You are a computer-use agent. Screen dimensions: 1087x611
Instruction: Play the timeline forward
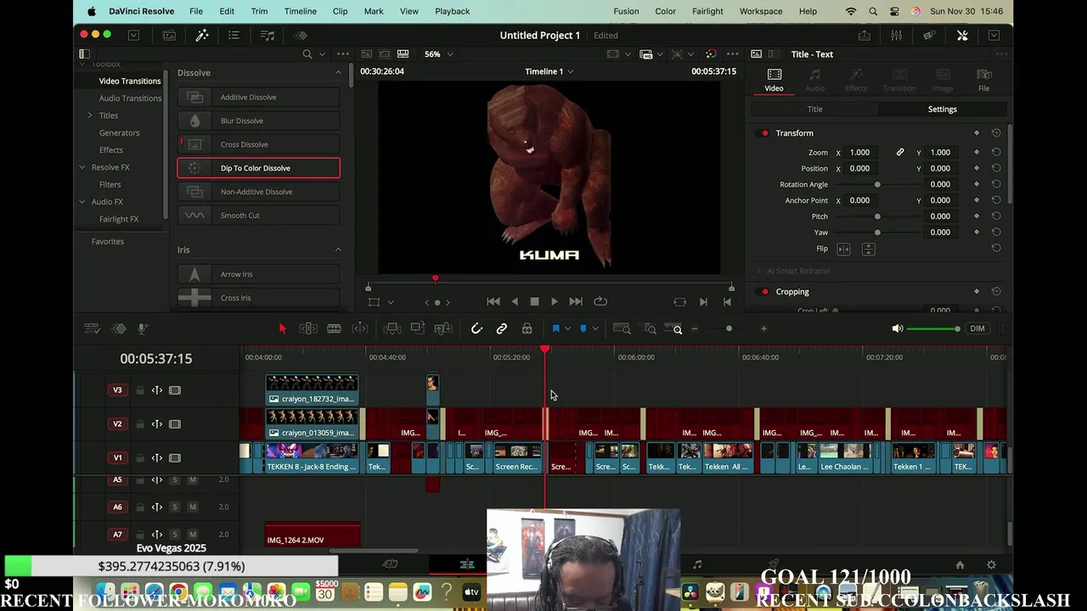(555, 301)
